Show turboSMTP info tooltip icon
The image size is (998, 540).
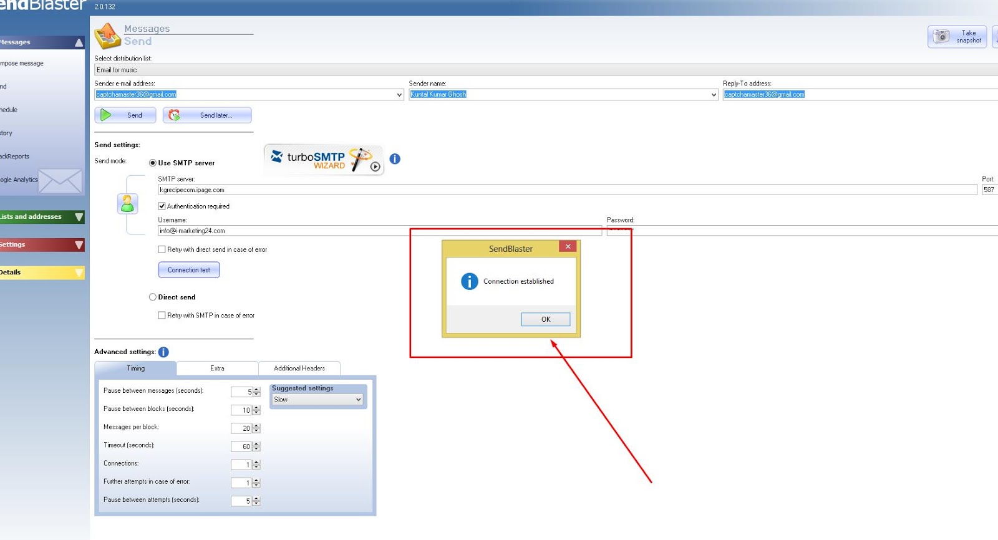point(395,159)
